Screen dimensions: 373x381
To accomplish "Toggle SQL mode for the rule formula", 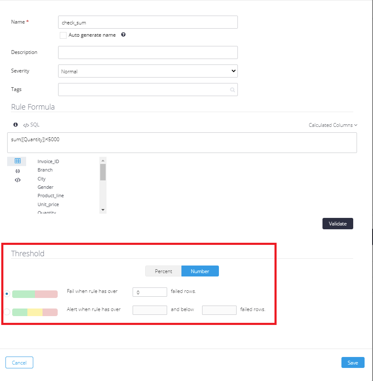I will [x=30, y=125].
